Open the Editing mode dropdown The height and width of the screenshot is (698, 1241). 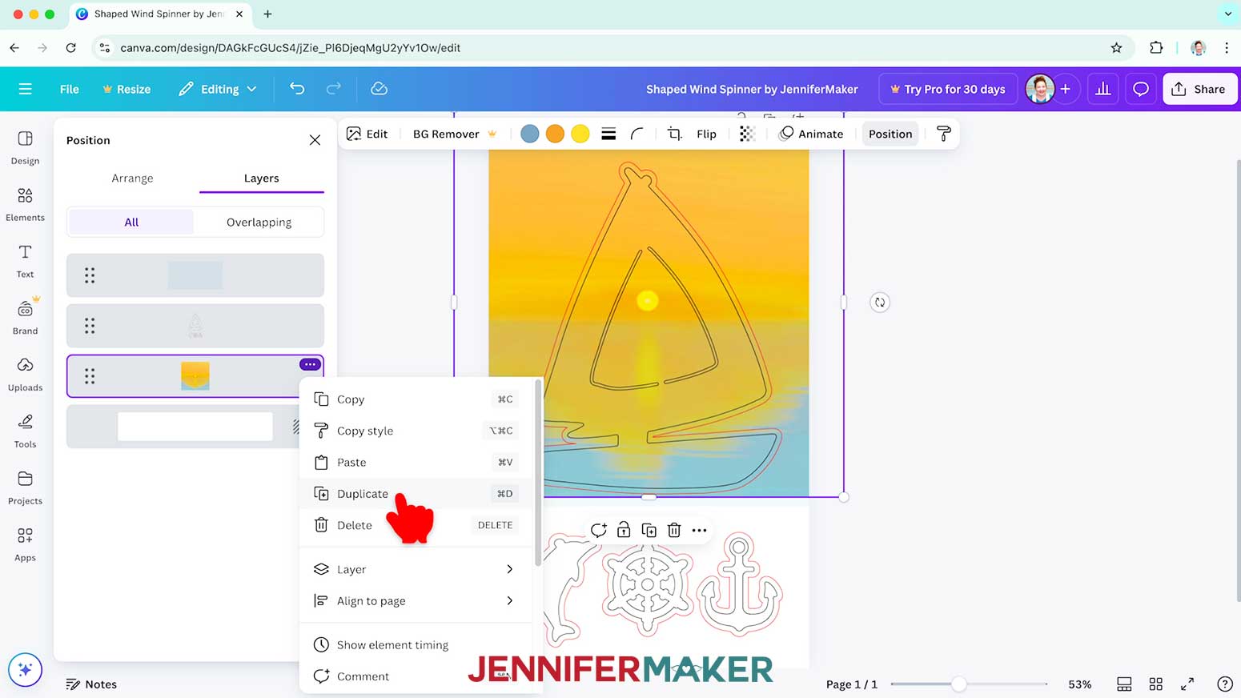point(218,89)
